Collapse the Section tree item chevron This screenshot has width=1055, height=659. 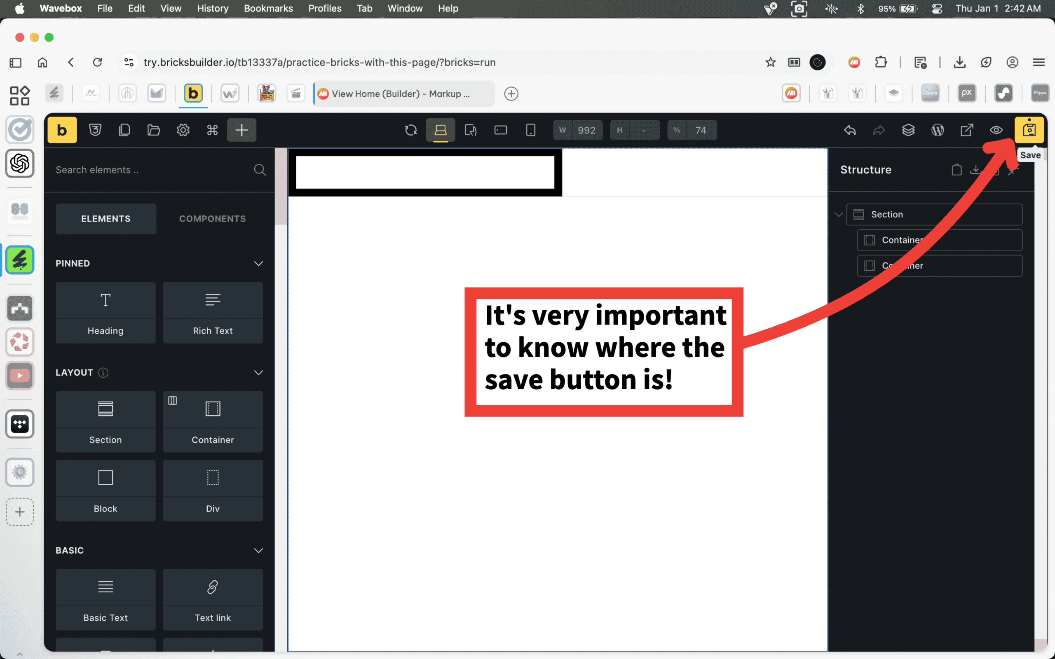(838, 215)
